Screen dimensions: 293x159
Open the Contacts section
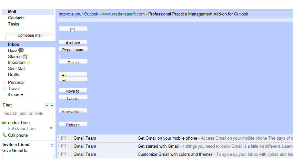(x=16, y=18)
